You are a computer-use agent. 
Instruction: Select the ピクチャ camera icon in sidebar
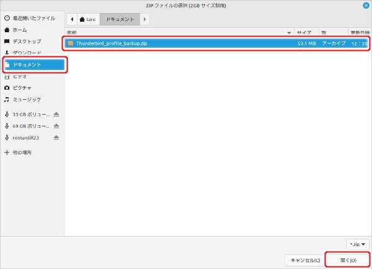pos(7,88)
